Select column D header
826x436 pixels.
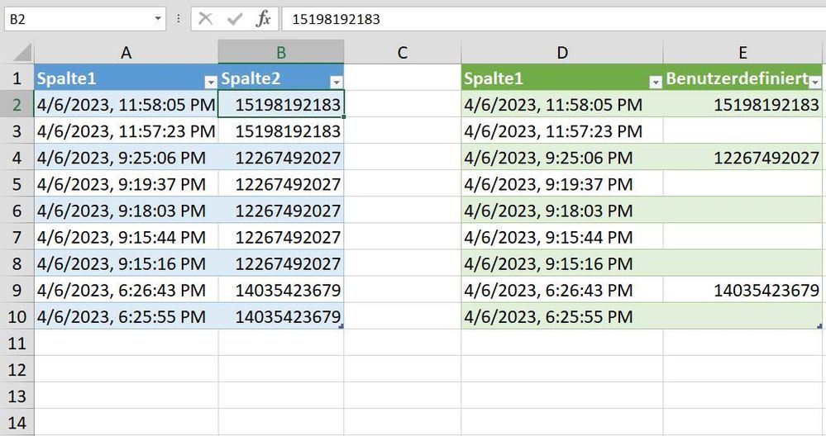click(x=562, y=53)
